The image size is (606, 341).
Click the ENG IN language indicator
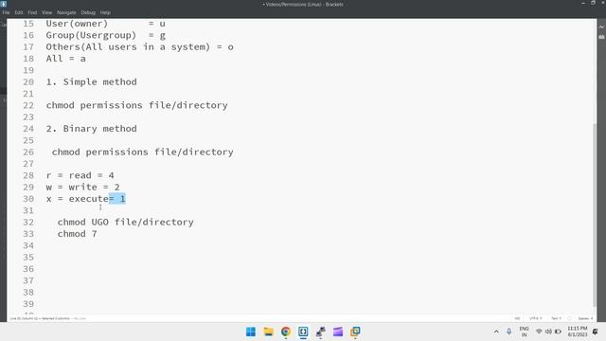(x=524, y=332)
